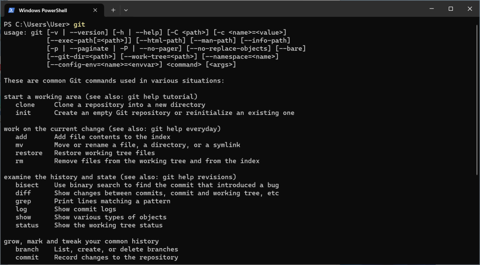Click the "grep" command name in the list
The width and height of the screenshot is (480, 265).
pos(23,201)
